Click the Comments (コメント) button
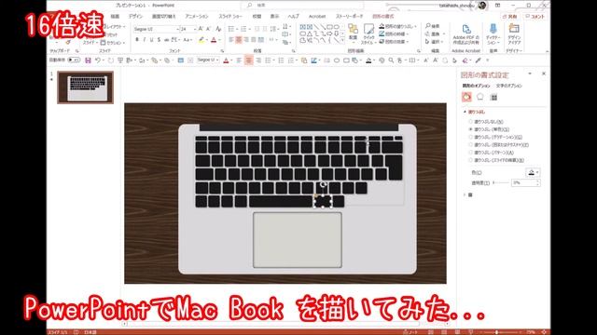The width and height of the screenshot is (597, 335). (x=535, y=17)
